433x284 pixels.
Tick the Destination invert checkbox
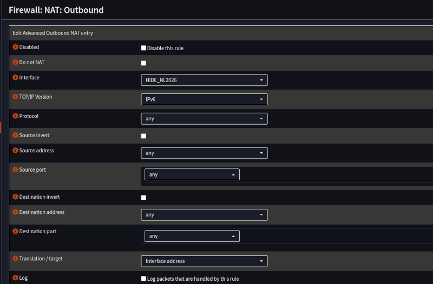tap(143, 198)
